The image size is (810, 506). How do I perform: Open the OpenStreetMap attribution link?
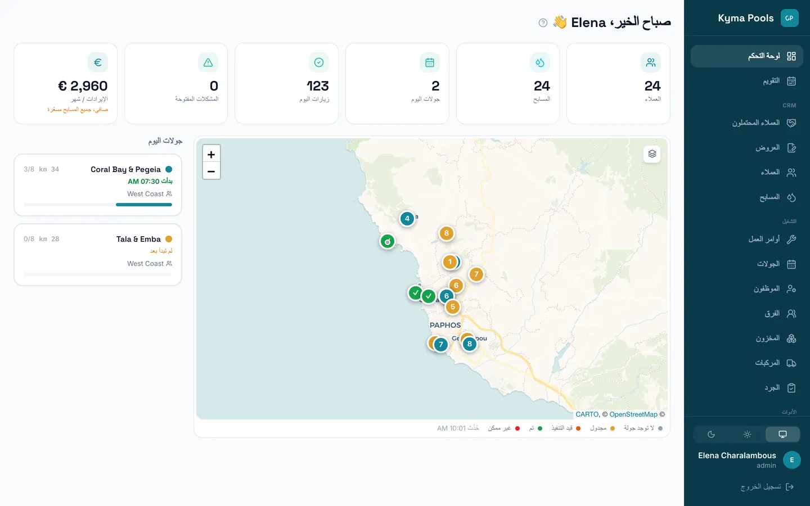(x=633, y=414)
